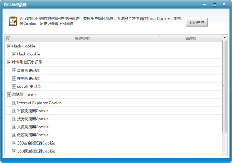This screenshot has height=163, width=232.
Task: Click the scrollbar up arrow
Action: click(225, 37)
